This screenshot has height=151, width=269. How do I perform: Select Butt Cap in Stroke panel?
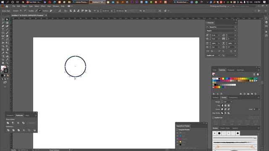[x=222, y=105]
